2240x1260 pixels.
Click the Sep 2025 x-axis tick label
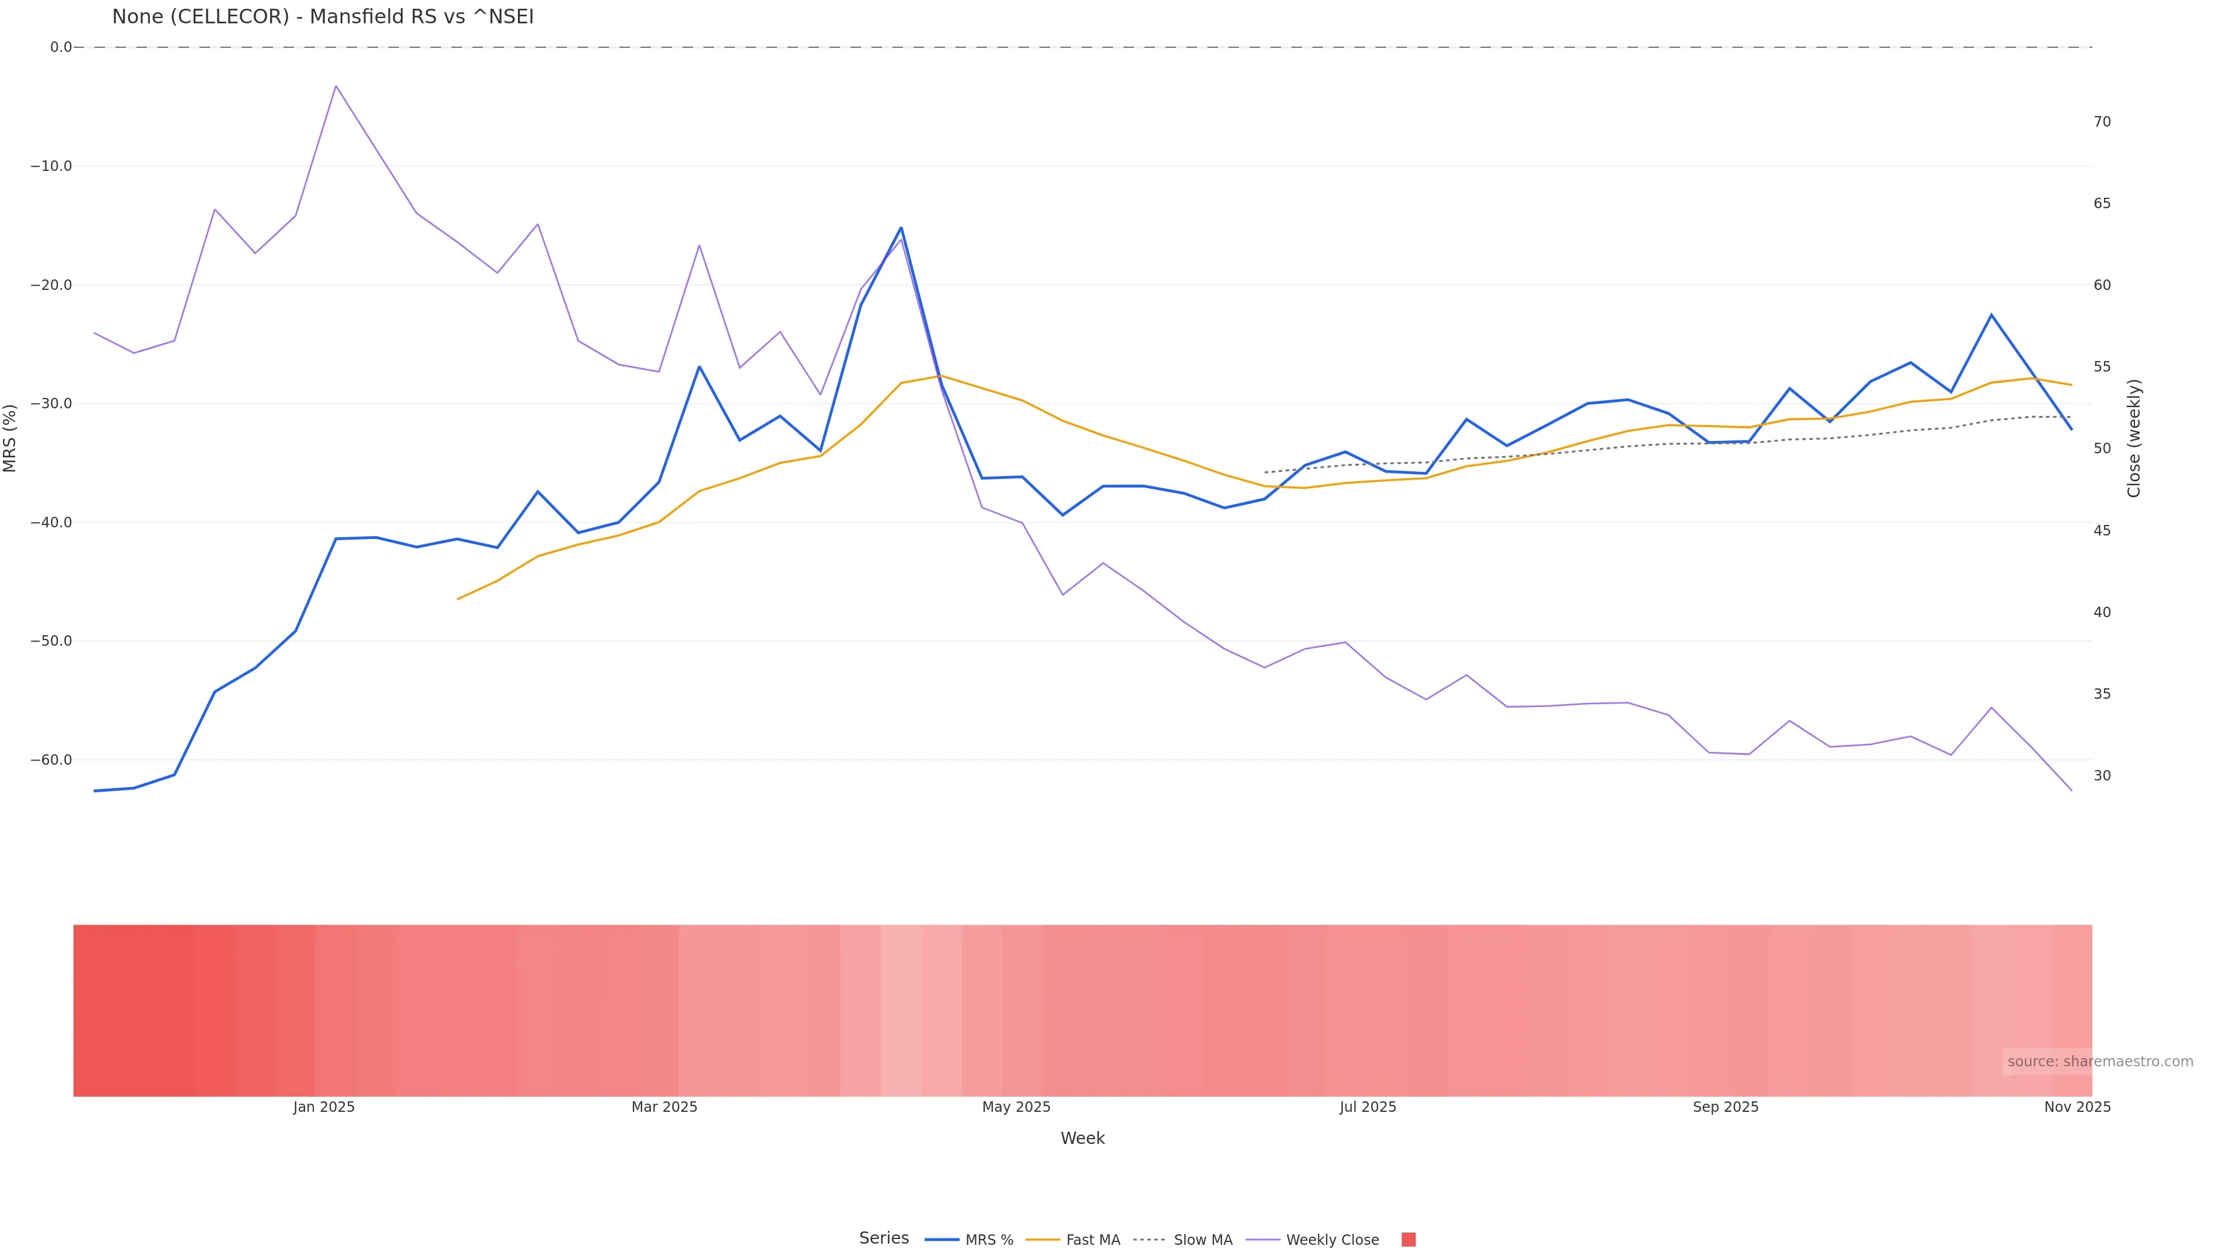pos(1725,1107)
